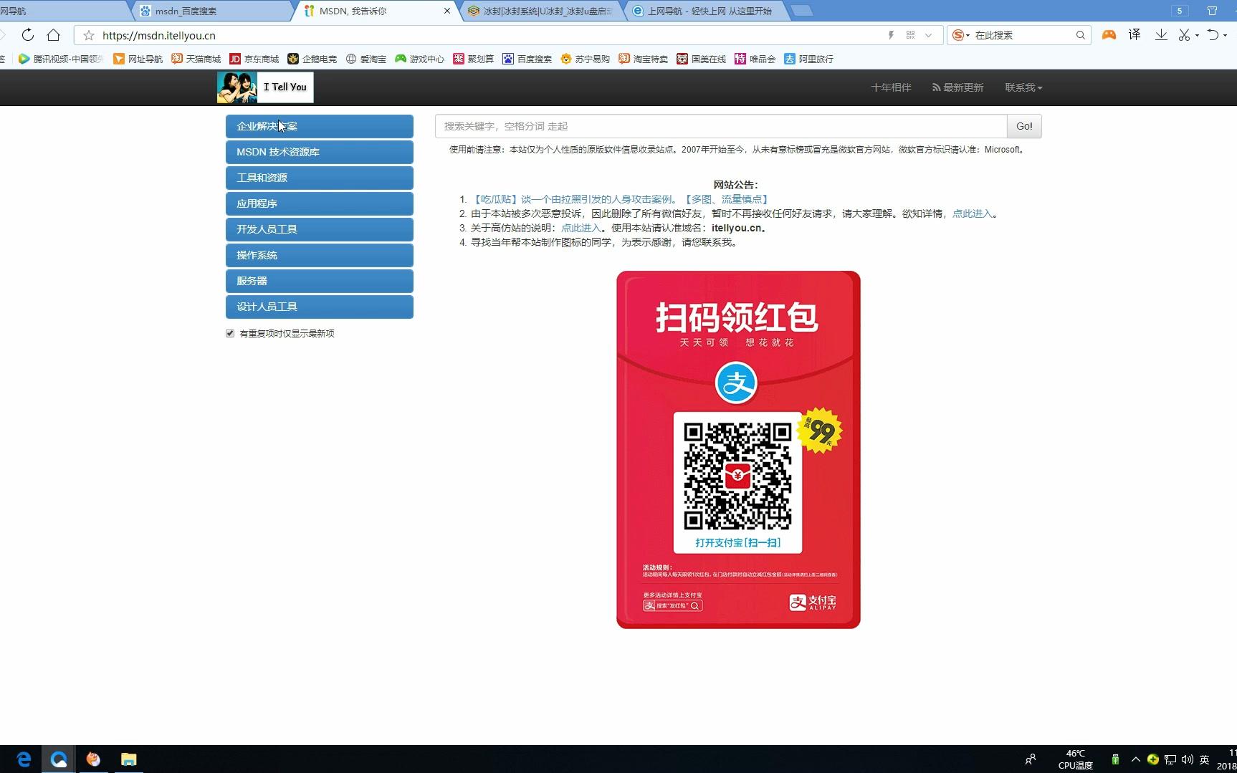Open the 腾讯视频 bookmark
This screenshot has width=1237, height=773.
pos(61,59)
